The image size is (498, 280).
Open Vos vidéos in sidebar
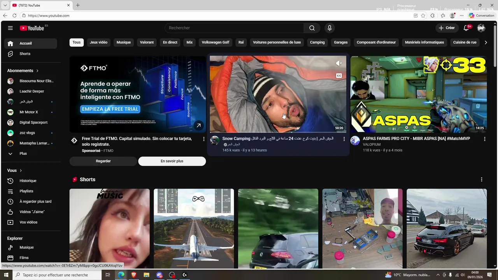click(31, 222)
